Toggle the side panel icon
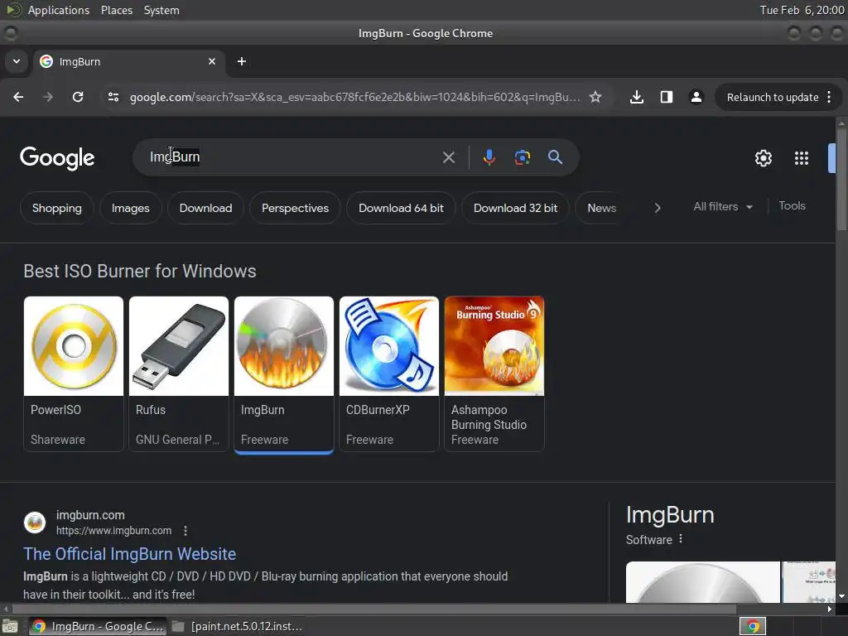Image resolution: width=848 pixels, height=636 pixels. coord(667,97)
